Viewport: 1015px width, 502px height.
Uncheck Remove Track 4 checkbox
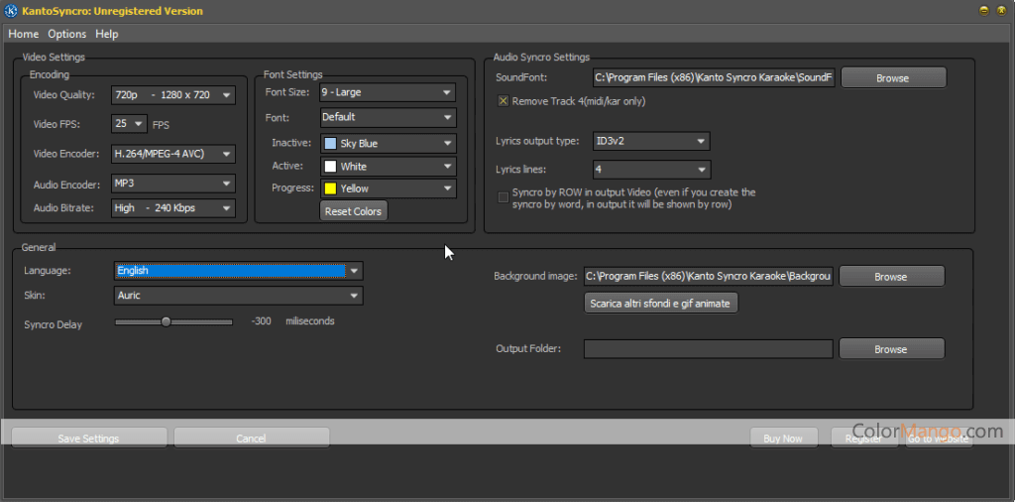pyautogui.click(x=503, y=101)
